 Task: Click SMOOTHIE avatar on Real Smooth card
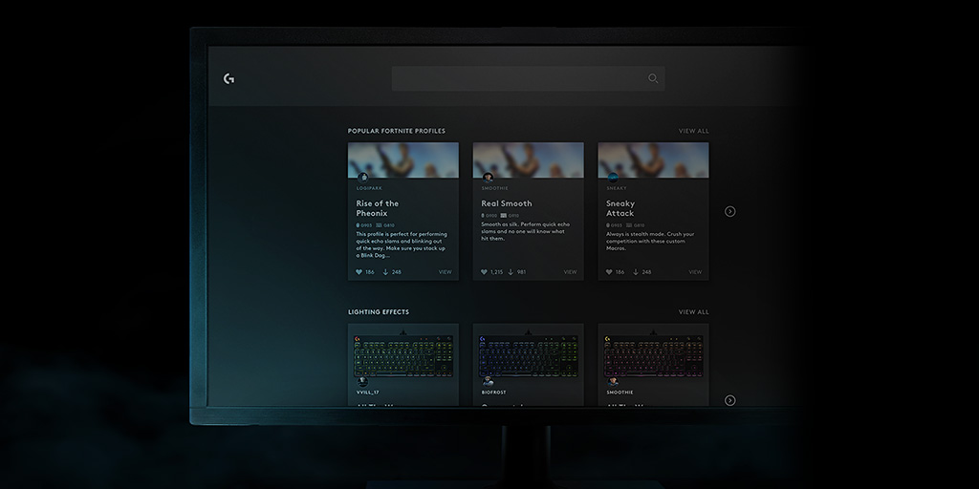click(488, 178)
